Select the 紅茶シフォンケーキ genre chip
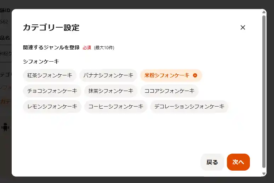This screenshot has height=183, width=274. [x=50, y=75]
